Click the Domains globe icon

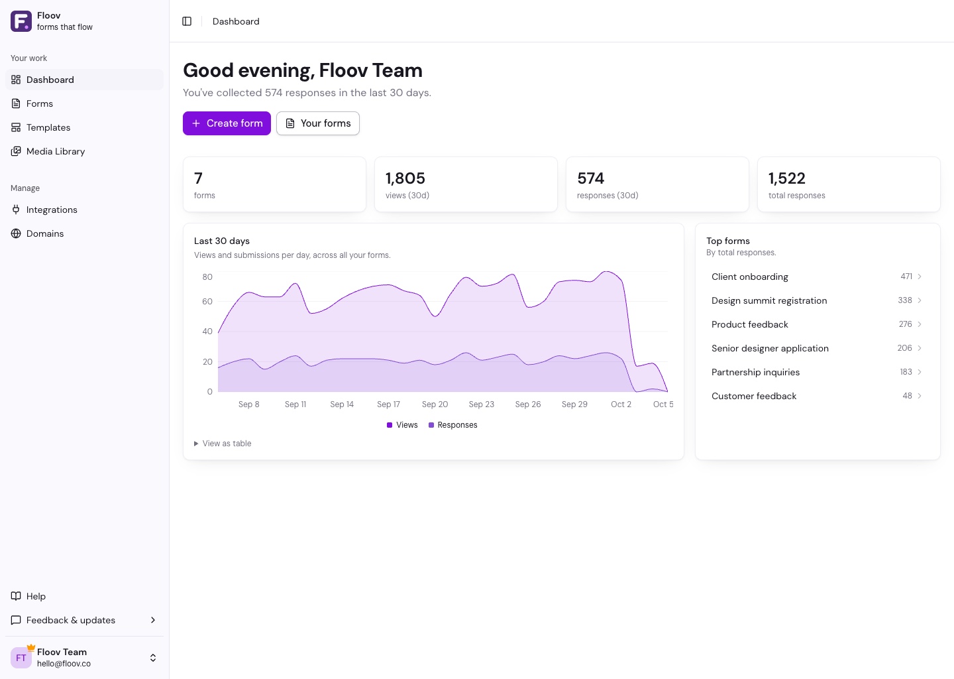(16, 233)
